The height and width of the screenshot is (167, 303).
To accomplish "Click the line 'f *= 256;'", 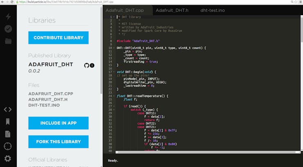I will (151, 134).
